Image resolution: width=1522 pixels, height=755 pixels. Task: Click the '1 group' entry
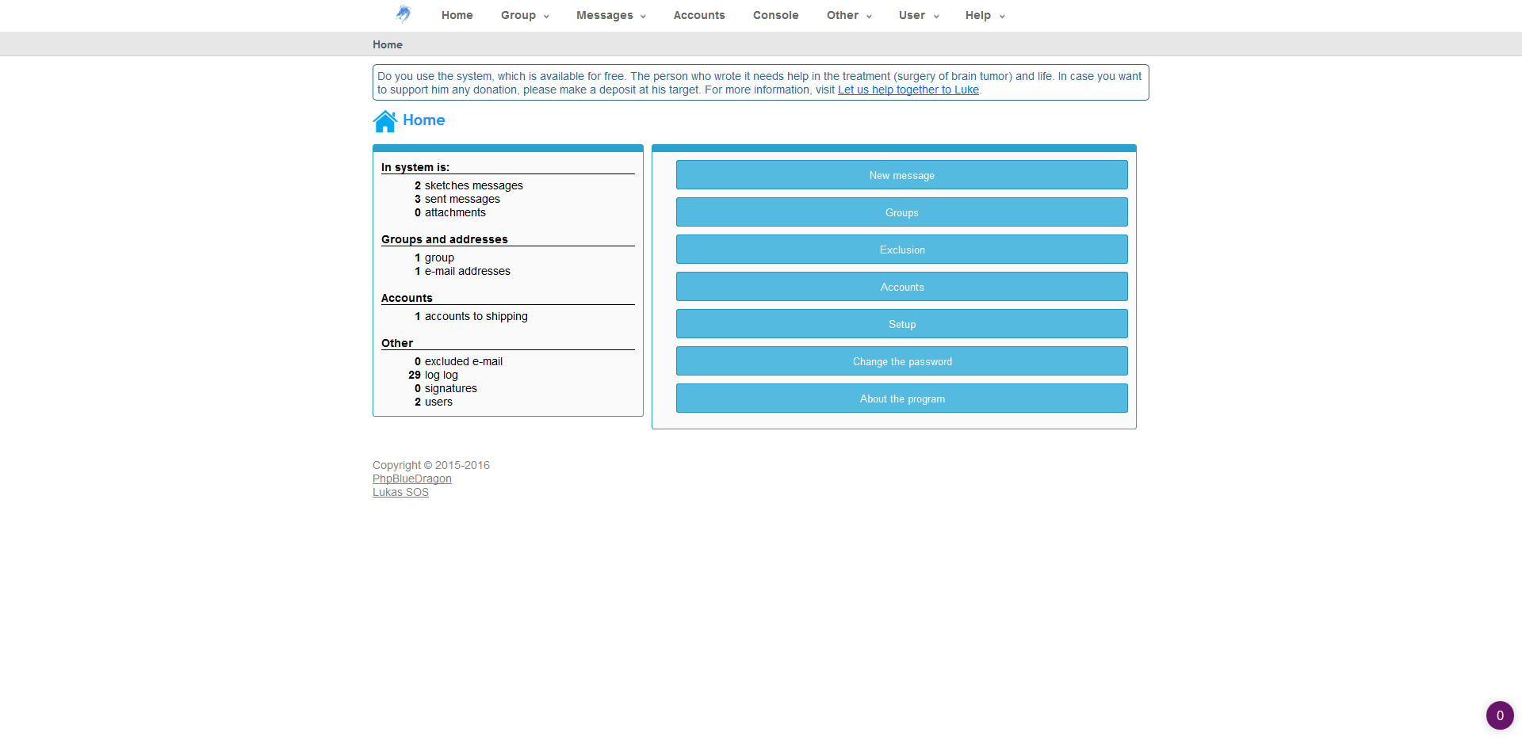[434, 257]
